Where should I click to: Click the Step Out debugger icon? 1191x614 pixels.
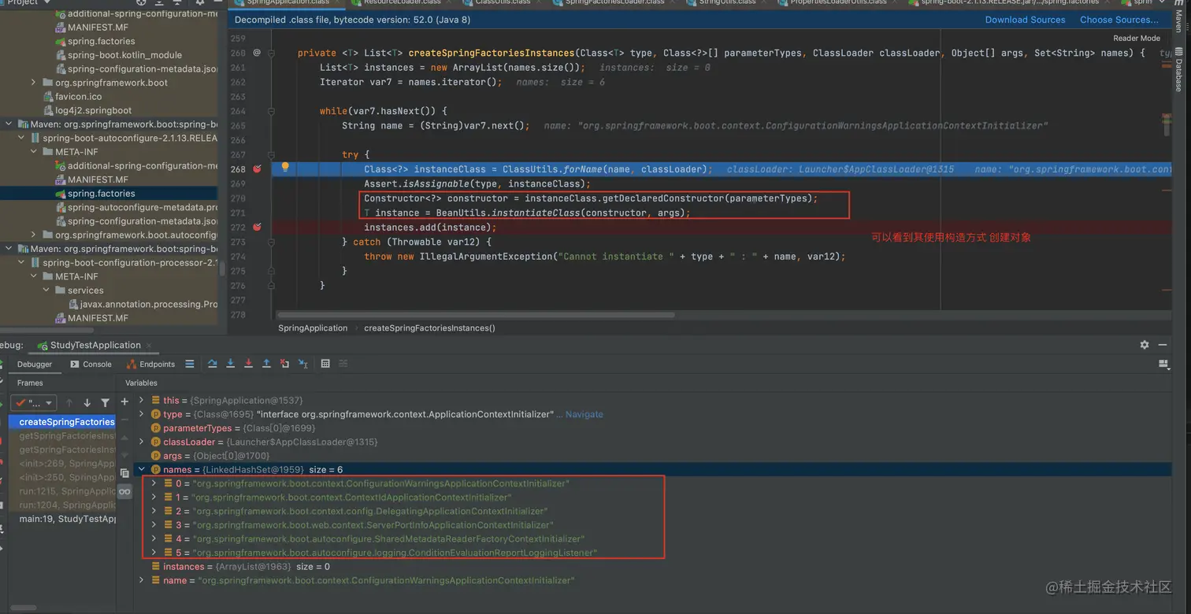pos(266,364)
